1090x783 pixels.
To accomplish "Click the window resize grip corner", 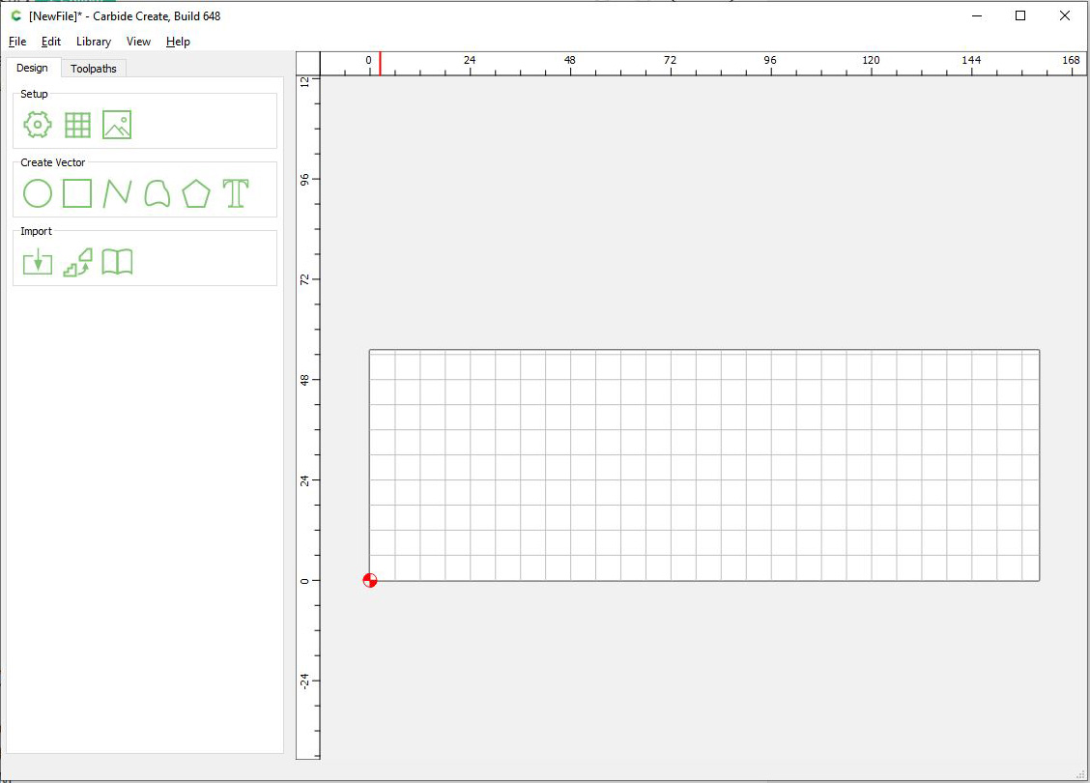I will (x=1080, y=773).
